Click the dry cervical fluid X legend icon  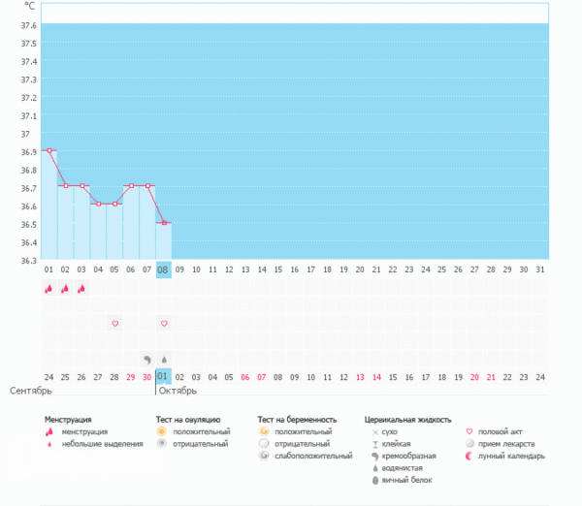(374, 431)
